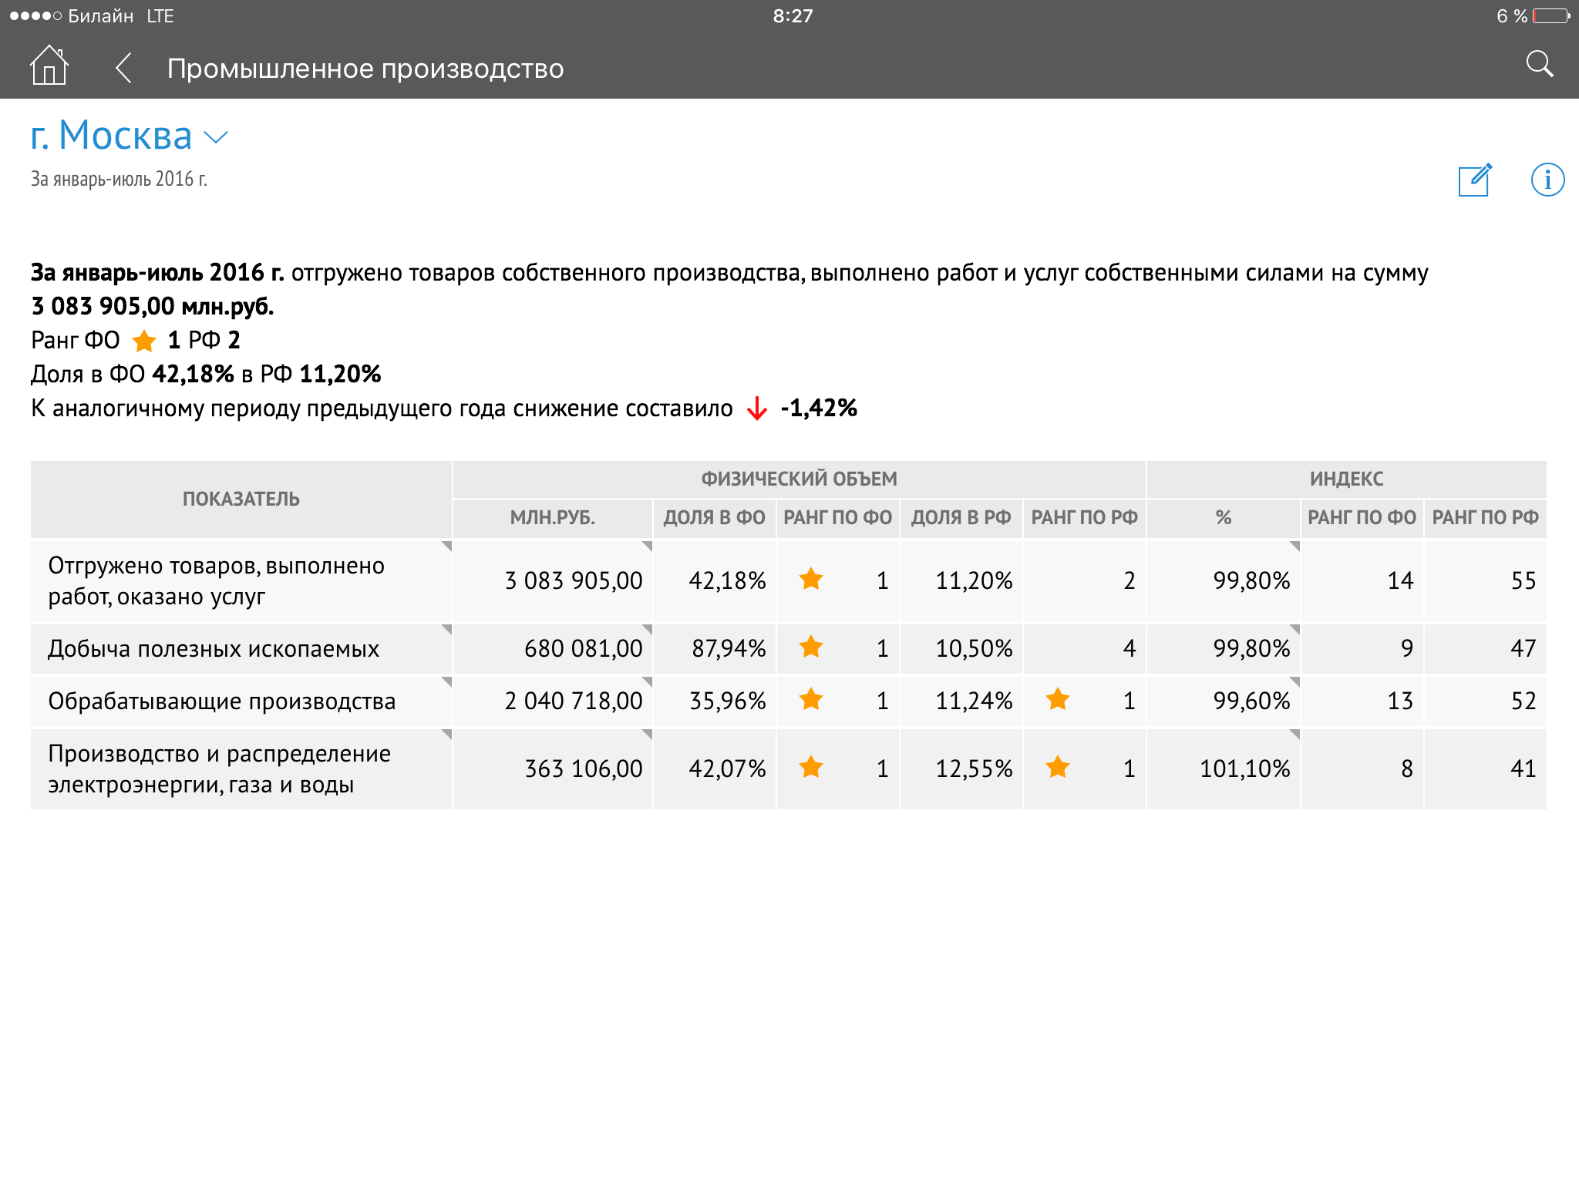Tap the red down arrow near -1,42%
Screen dimensions: 1579x1184
pyautogui.click(x=757, y=408)
